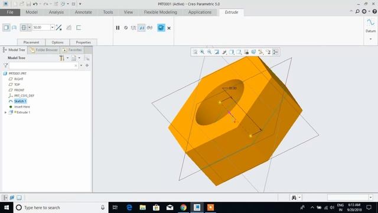Open the Saved Orientations icon

(x=239, y=52)
